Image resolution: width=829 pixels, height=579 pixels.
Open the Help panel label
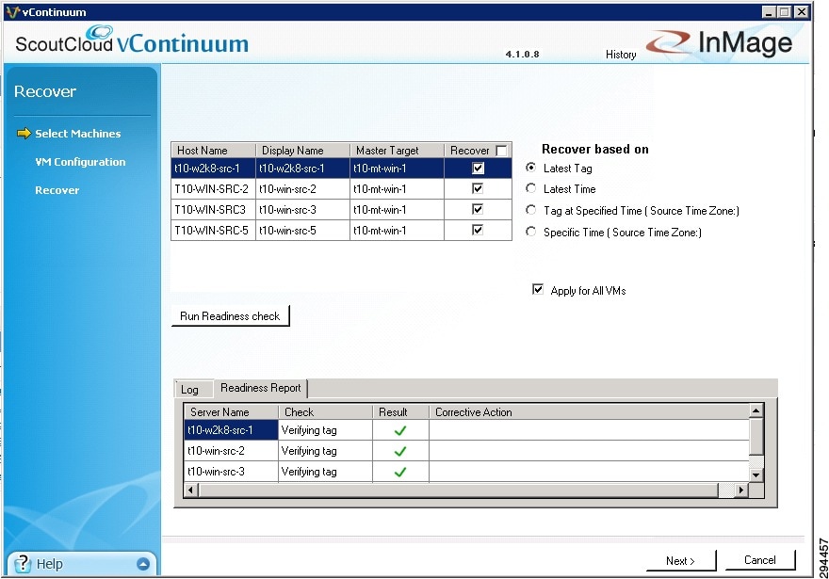point(50,564)
